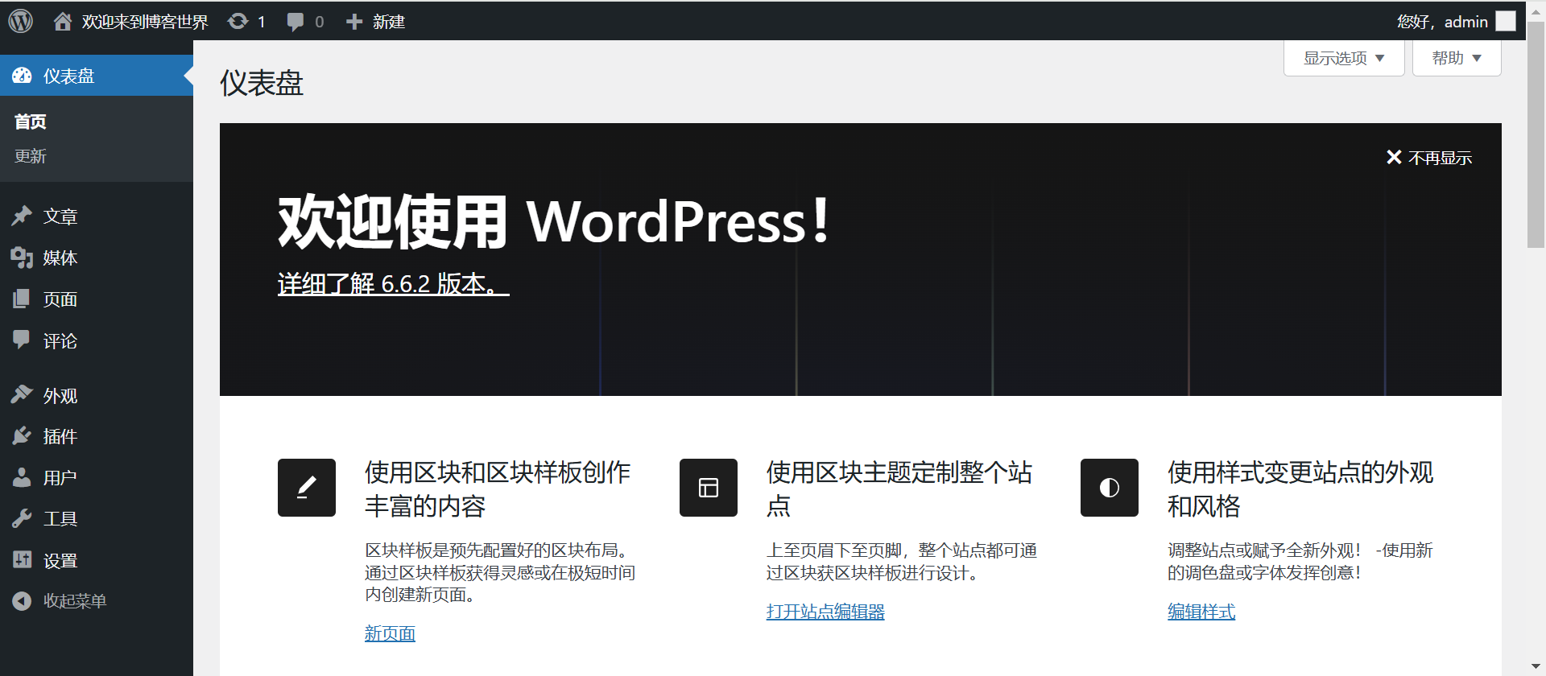Click heading 使用样式变更站点的外观和风格
This screenshot has height=676, width=1546.
click(1300, 489)
